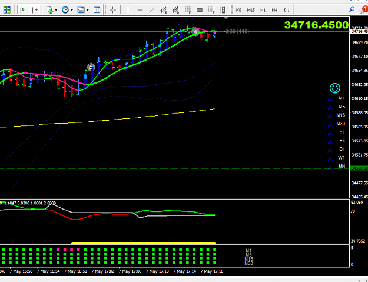This screenshot has width=368, height=282.
Task: Click the current price tag 34716.45 on axis
Action: [359, 31]
